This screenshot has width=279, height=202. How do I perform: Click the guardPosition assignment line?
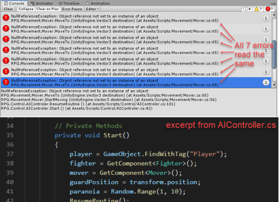tap(135, 182)
